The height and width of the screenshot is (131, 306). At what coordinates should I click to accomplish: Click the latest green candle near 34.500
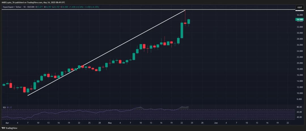[188, 22]
